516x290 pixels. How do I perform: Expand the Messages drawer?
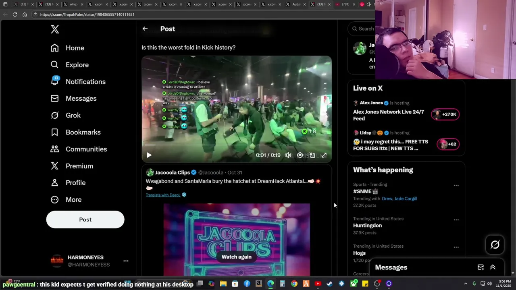coord(493,267)
